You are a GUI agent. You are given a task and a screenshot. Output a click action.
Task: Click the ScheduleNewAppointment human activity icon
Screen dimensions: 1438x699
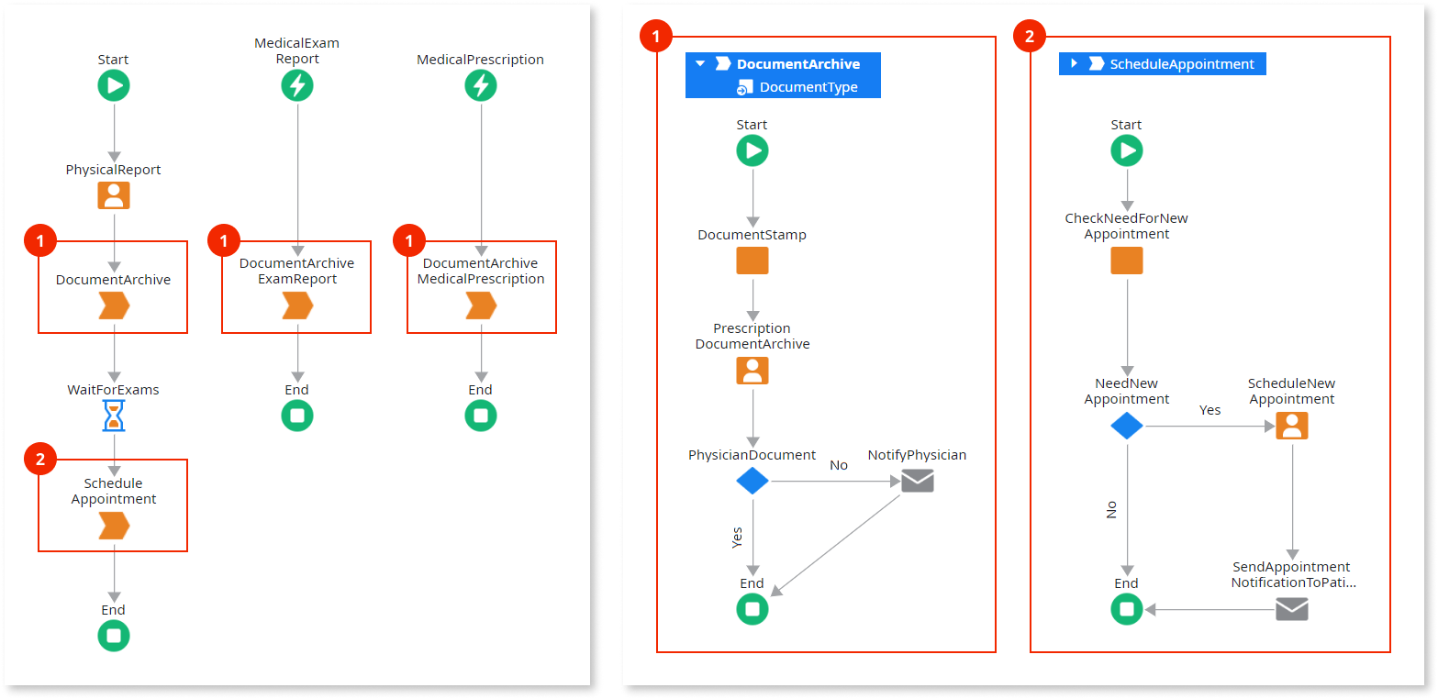pyautogui.click(x=1292, y=426)
